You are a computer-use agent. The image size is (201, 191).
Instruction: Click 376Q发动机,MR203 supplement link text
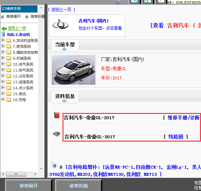click(106, 174)
